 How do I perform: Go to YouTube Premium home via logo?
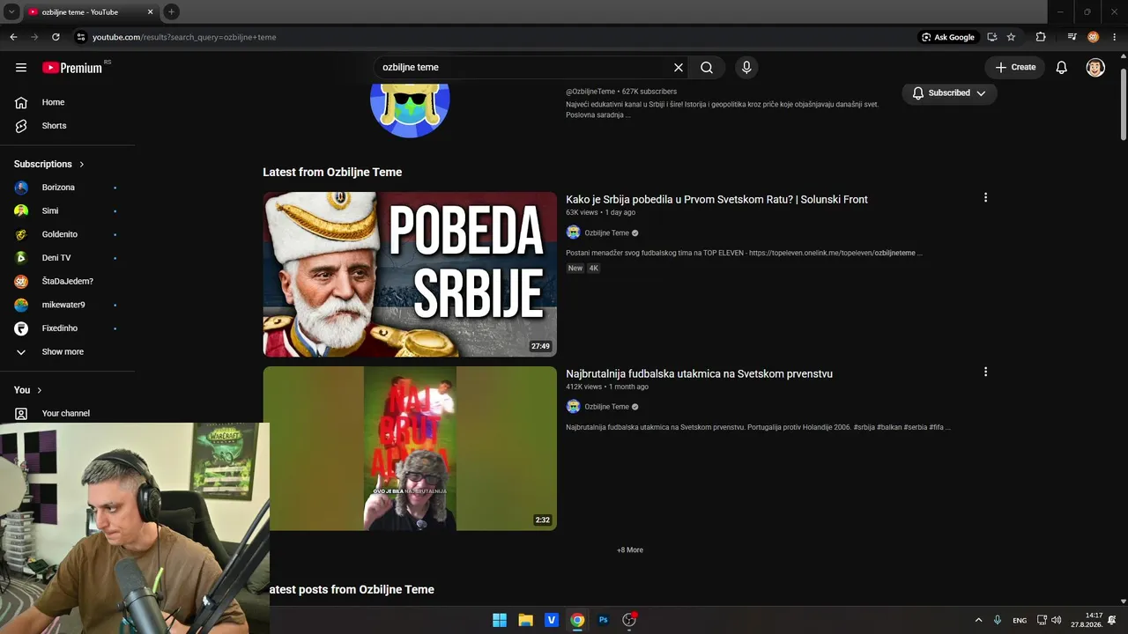[72, 68]
